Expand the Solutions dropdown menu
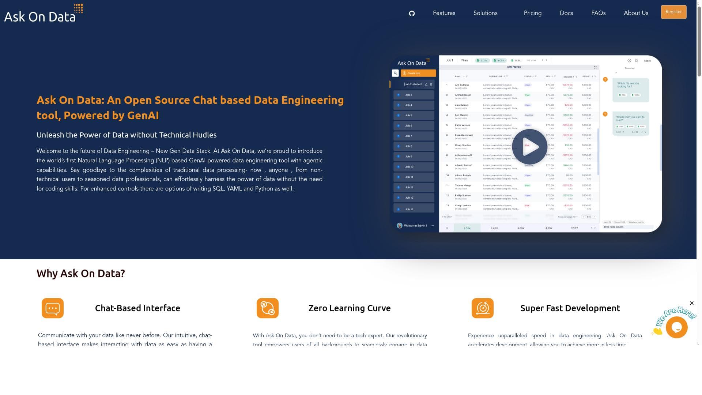702x395 pixels. click(485, 13)
